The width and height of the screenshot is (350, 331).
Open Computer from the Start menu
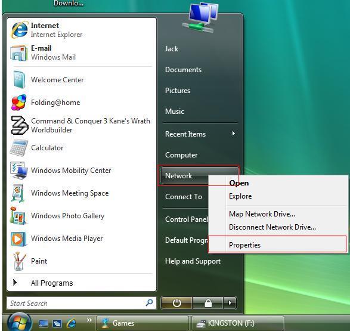(x=181, y=155)
